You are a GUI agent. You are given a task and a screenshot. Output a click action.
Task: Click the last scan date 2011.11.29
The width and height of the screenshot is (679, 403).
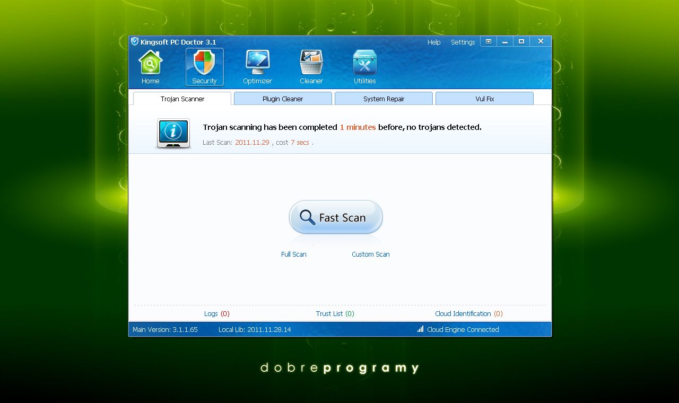click(252, 142)
